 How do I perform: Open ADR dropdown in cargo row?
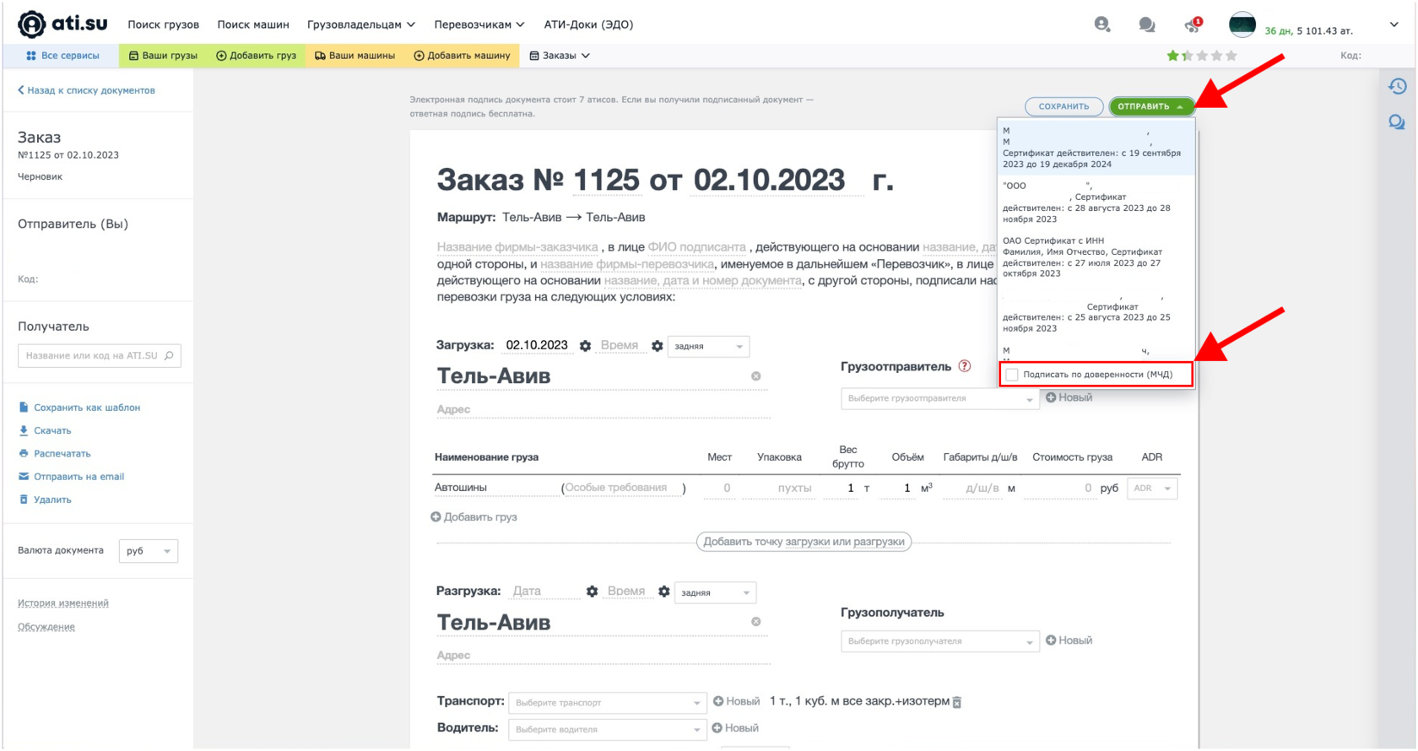pos(1152,488)
